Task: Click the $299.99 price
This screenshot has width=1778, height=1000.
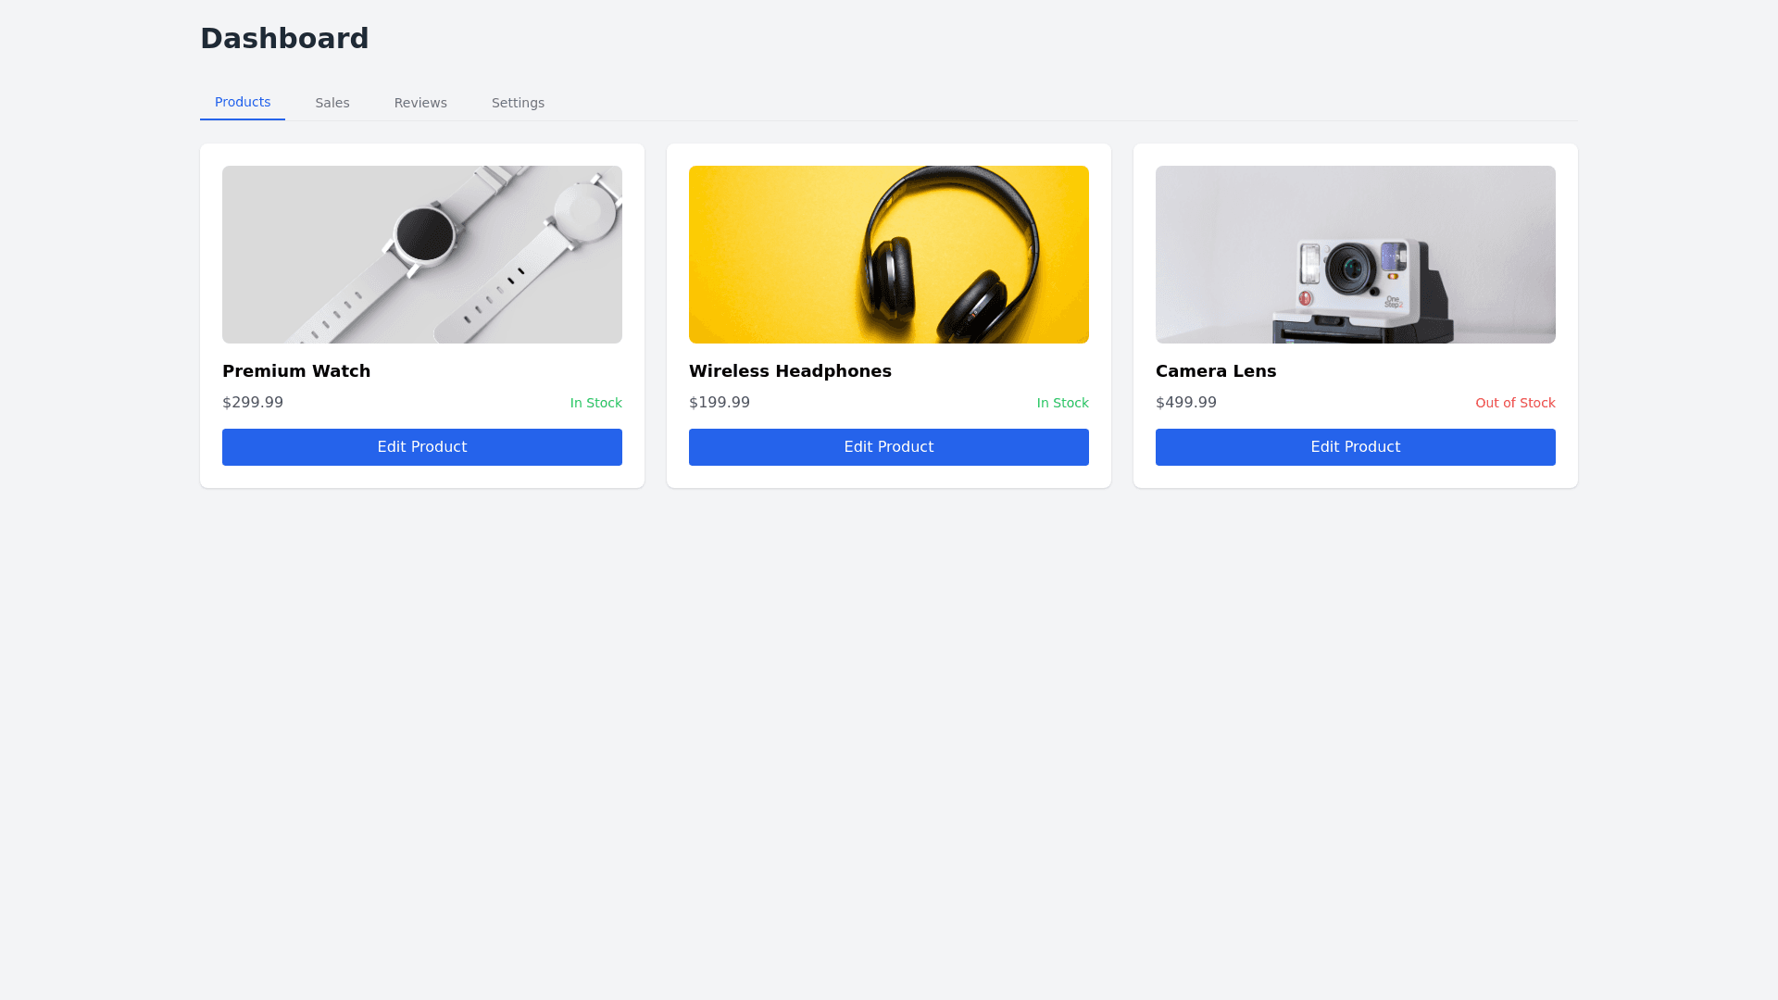Action: (253, 403)
